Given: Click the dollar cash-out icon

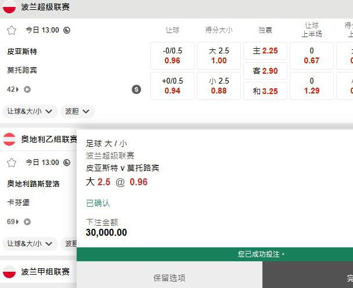Looking at the screenshot, I should pos(136,89).
